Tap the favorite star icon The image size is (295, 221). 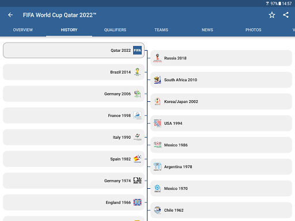click(272, 15)
